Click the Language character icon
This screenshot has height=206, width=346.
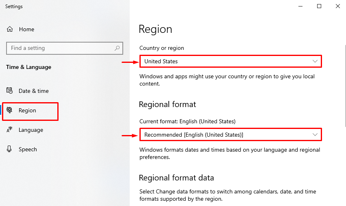10,130
